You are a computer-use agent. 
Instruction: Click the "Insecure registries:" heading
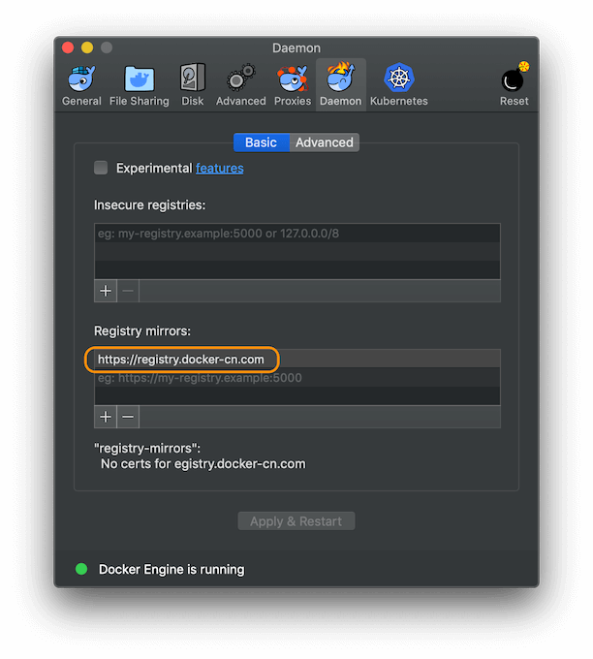tap(150, 205)
